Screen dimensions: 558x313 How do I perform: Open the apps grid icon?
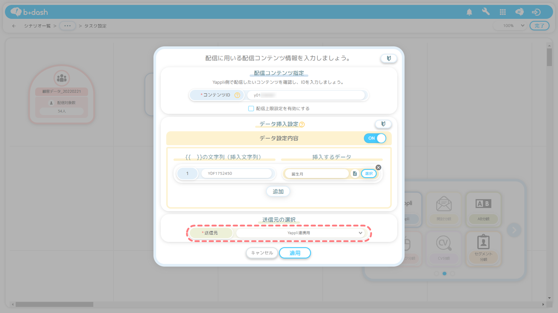coord(502,12)
